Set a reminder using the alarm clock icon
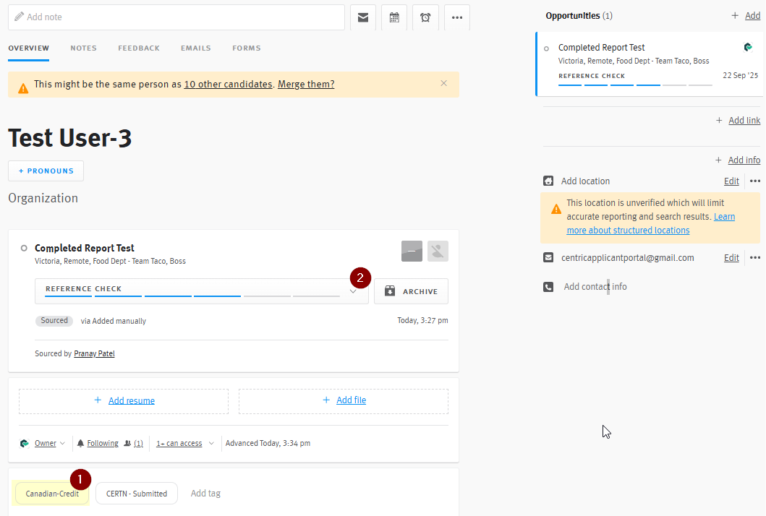Viewport: 766px width, 516px height. 425,17
